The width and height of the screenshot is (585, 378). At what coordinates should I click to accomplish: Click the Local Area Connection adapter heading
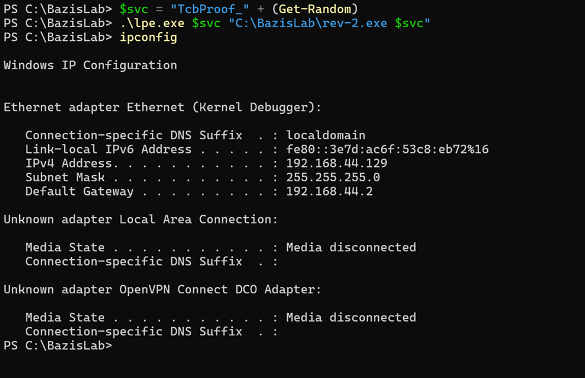141,219
